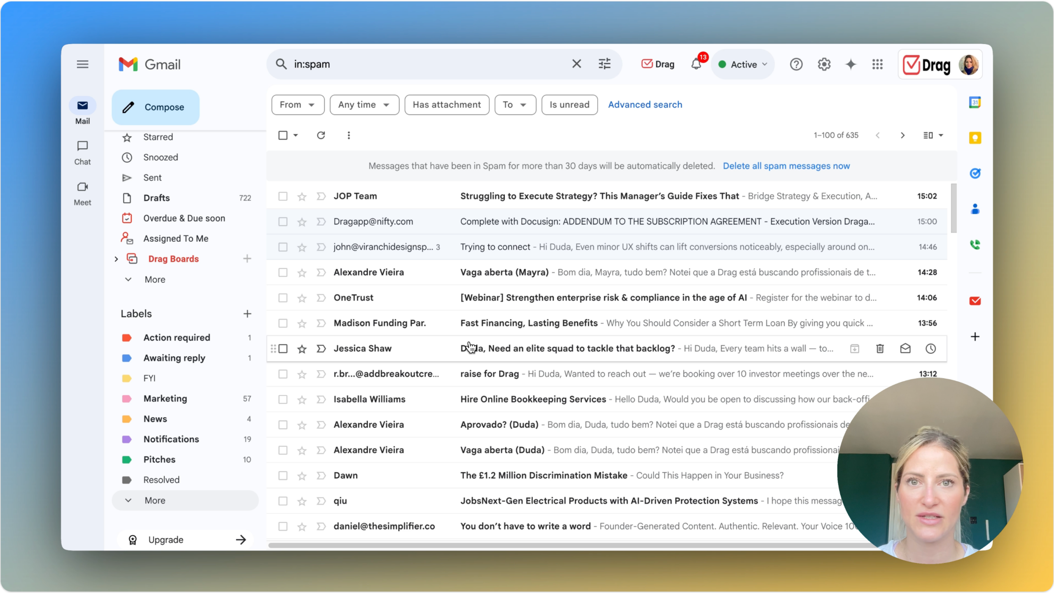Snooze the Jessica Shaw email
Image resolution: width=1054 pixels, height=593 pixels.
(x=930, y=348)
